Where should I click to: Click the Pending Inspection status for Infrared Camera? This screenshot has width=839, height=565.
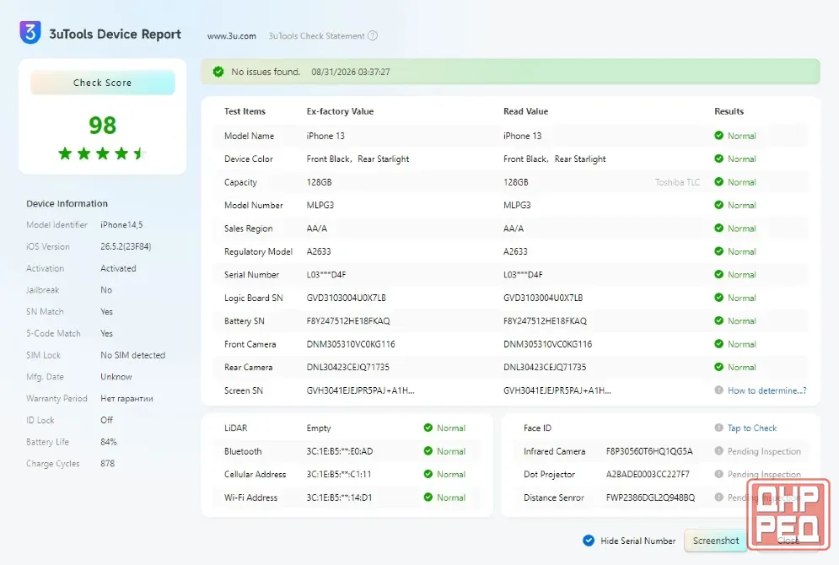tap(764, 451)
